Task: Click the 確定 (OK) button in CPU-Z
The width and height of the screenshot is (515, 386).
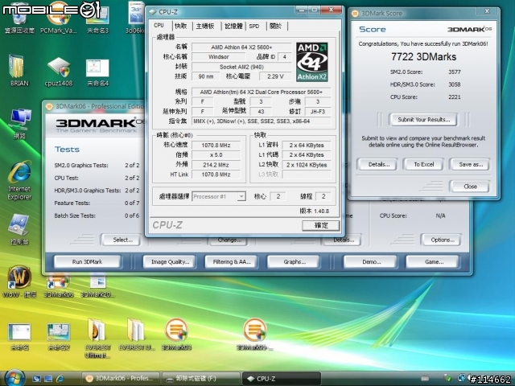Action: 320,225
